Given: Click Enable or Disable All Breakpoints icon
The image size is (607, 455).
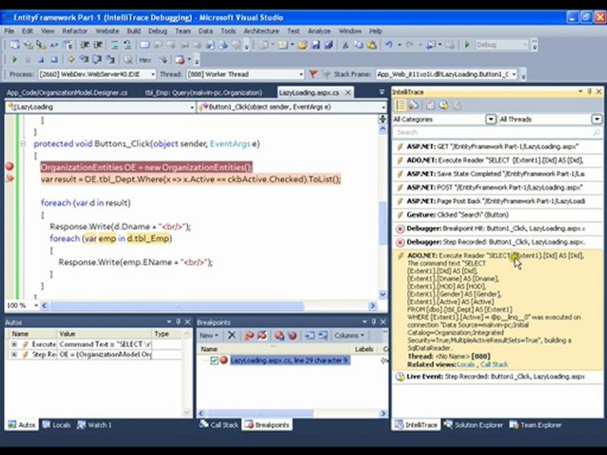Looking at the screenshot, I should point(262,336).
